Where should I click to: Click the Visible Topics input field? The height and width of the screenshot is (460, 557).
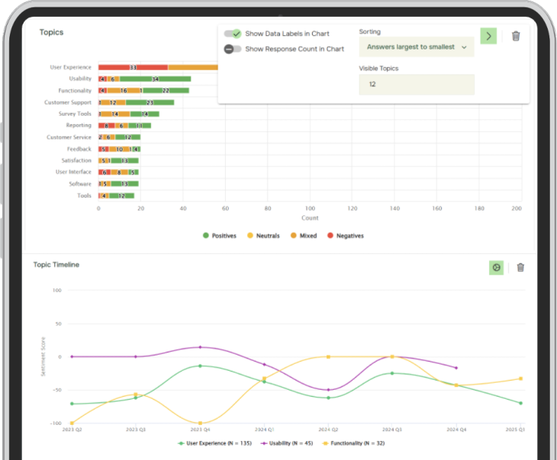coord(417,85)
